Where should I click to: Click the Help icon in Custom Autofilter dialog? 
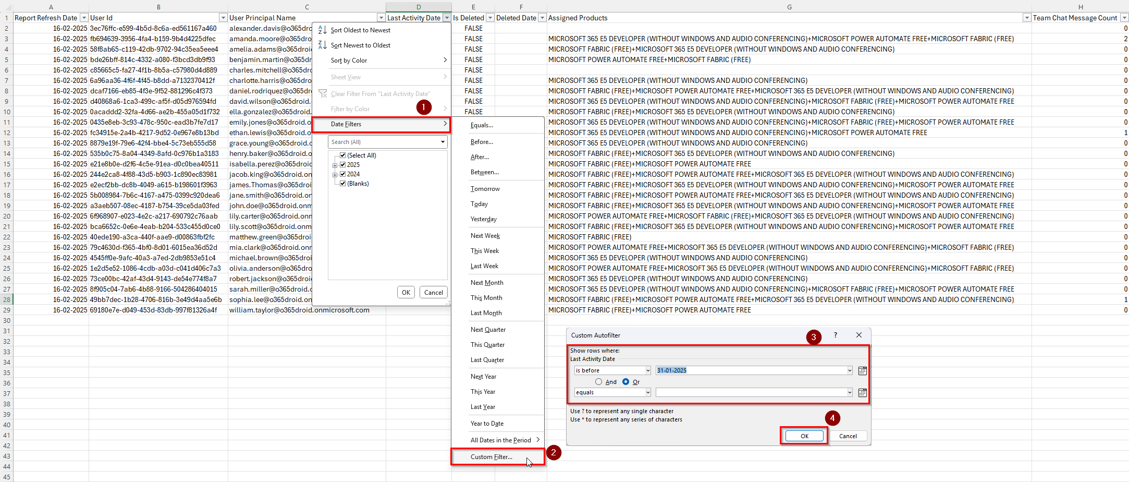point(835,335)
